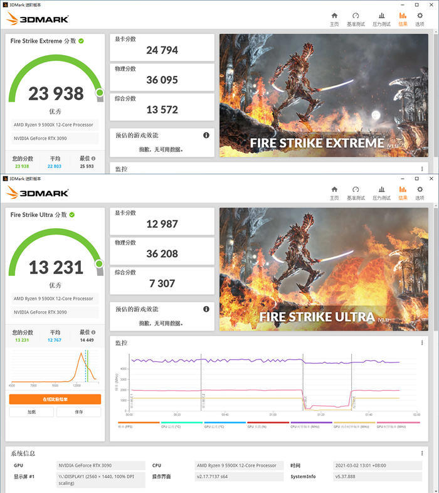The image size is (439, 493).
Task: Click green validation check next to Fire Strike Ultra 分数
Action: 72,215
